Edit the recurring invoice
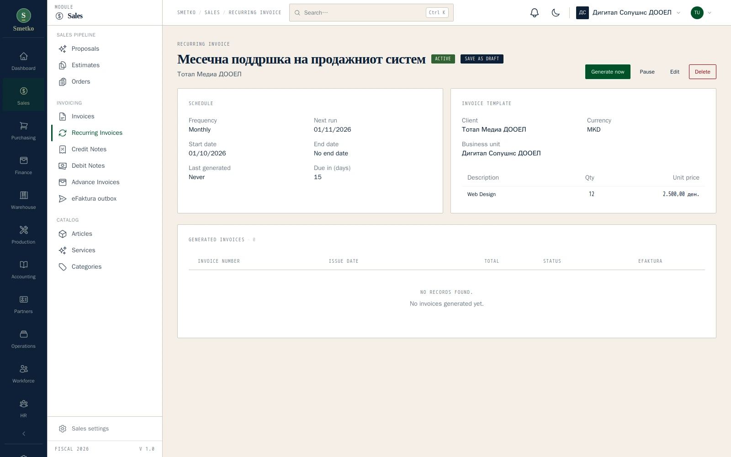This screenshot has width=731, height=457. click(x=675, y=72)
